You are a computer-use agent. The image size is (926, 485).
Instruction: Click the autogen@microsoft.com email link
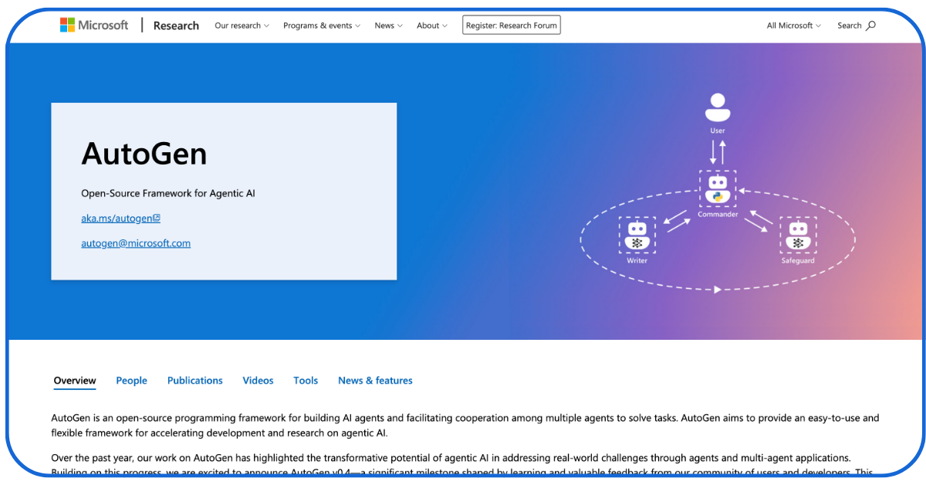(x=136, y=243)
